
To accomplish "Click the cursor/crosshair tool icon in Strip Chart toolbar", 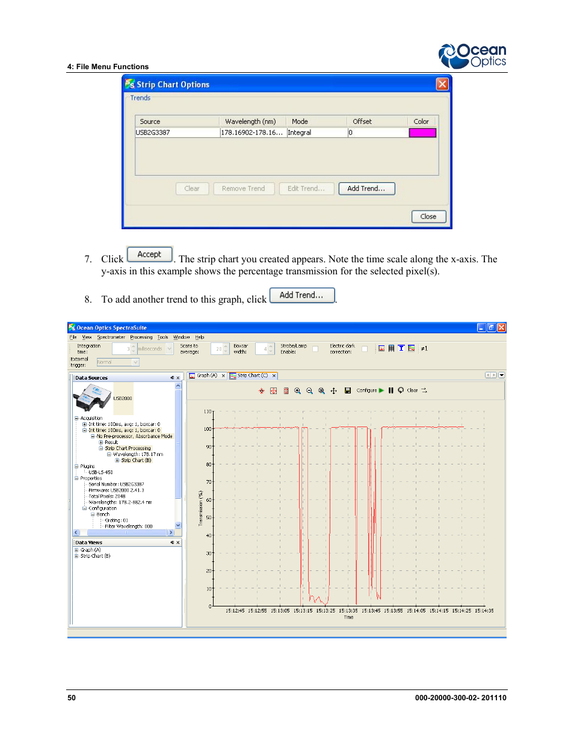I will click(x=262, y=390).
